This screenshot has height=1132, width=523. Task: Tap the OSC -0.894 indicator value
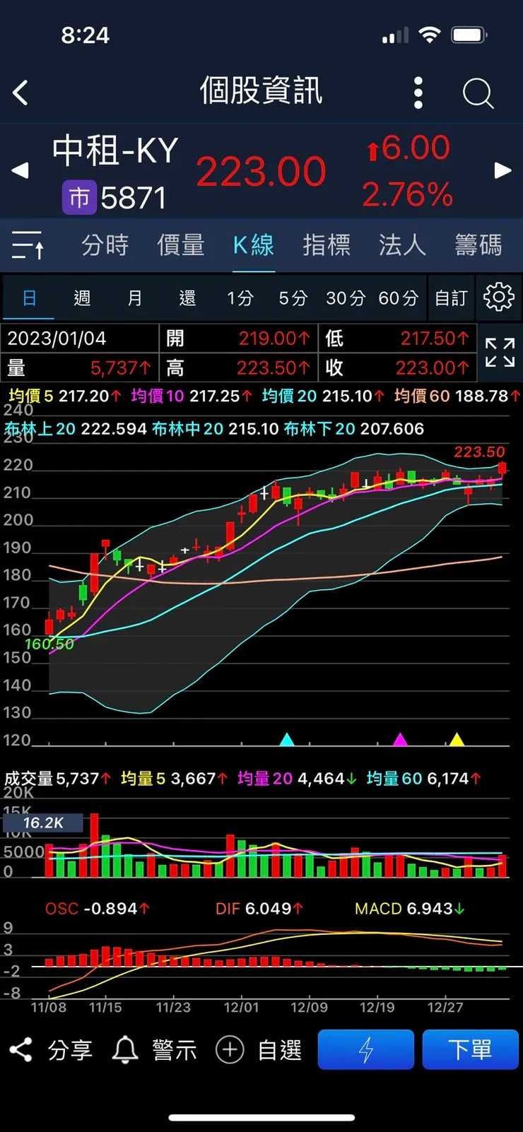pos(98,909)
